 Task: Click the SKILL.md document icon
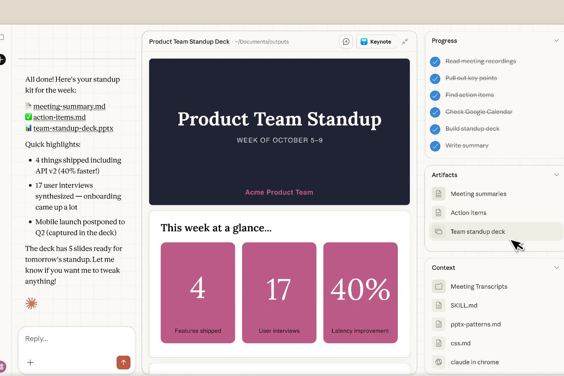tap(438, 305)
